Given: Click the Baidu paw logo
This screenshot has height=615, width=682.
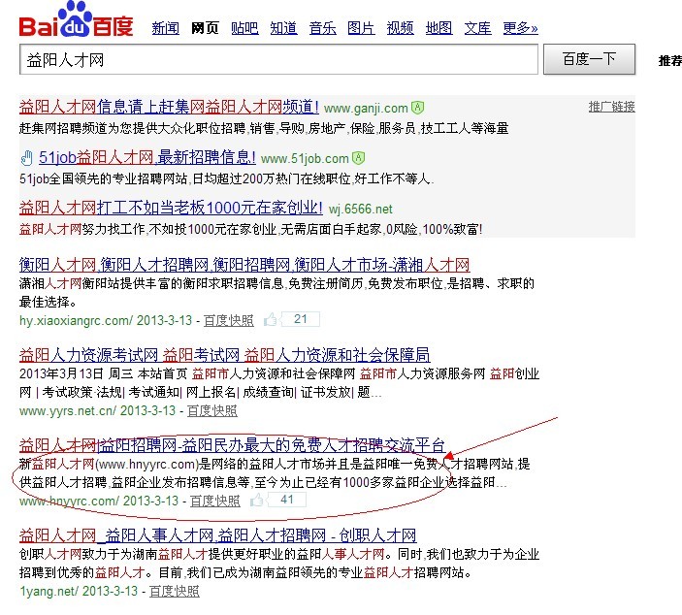Looking at the screenshot, I should [76, 19].
